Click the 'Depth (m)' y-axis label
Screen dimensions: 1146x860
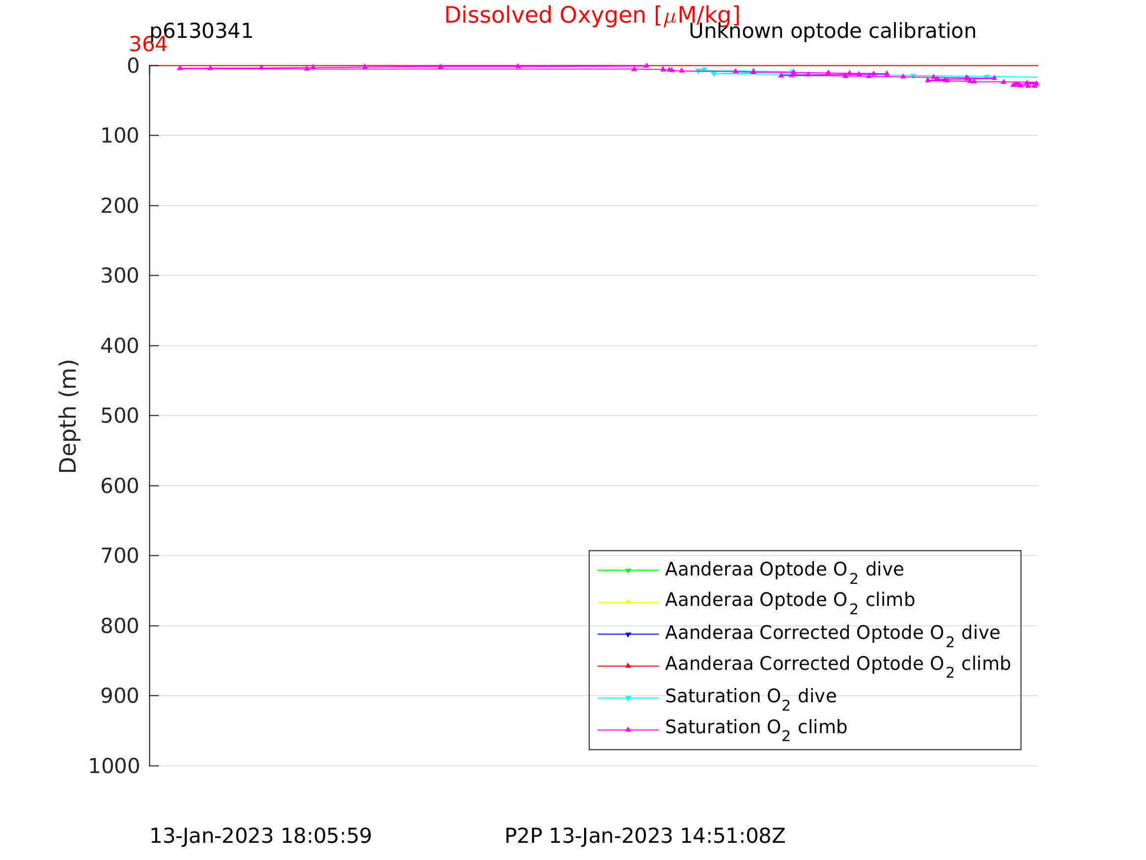[x=68, y=416]
